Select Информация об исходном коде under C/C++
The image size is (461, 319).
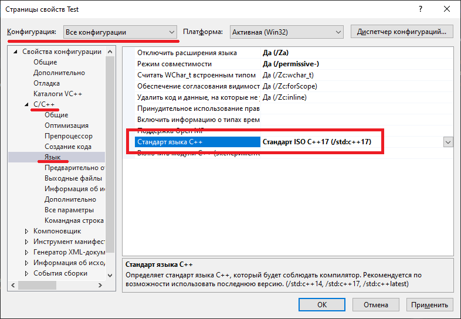point(74,189)
